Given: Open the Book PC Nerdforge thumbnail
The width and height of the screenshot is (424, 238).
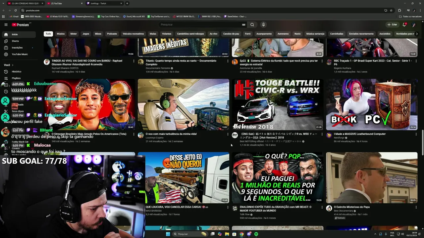Looking at the screenshot, I should pos(372,104).
